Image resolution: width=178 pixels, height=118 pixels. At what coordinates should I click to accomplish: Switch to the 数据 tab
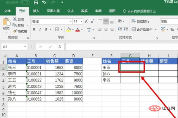(x=84, y=11)
